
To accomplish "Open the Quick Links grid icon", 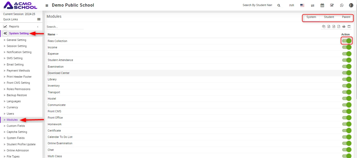I will point(39,19).
